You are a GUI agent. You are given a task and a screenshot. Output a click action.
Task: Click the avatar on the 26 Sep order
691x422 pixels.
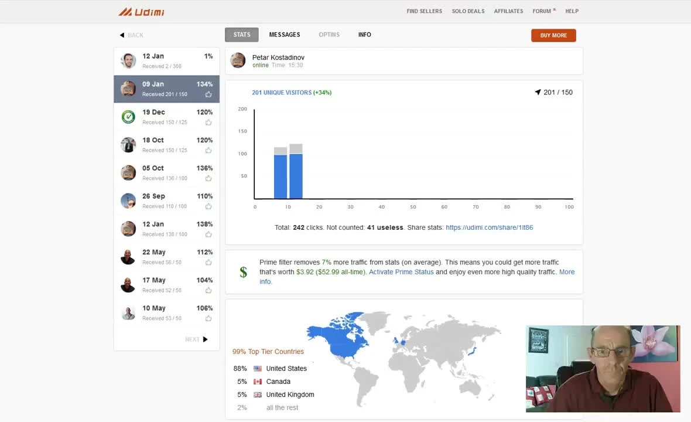click(128, 200)
